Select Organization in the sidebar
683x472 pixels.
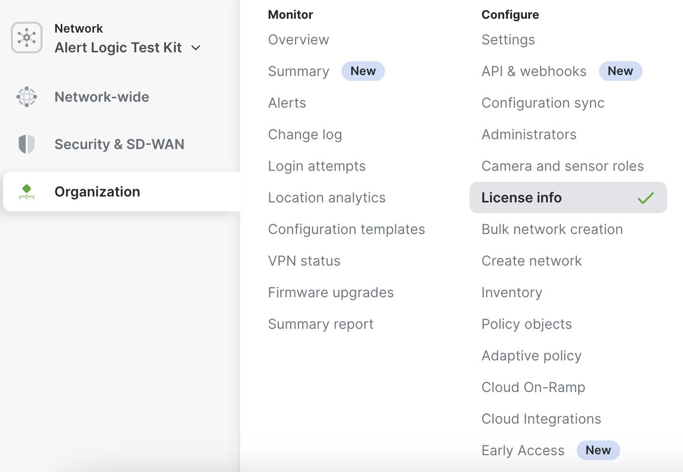coord(97,192)
